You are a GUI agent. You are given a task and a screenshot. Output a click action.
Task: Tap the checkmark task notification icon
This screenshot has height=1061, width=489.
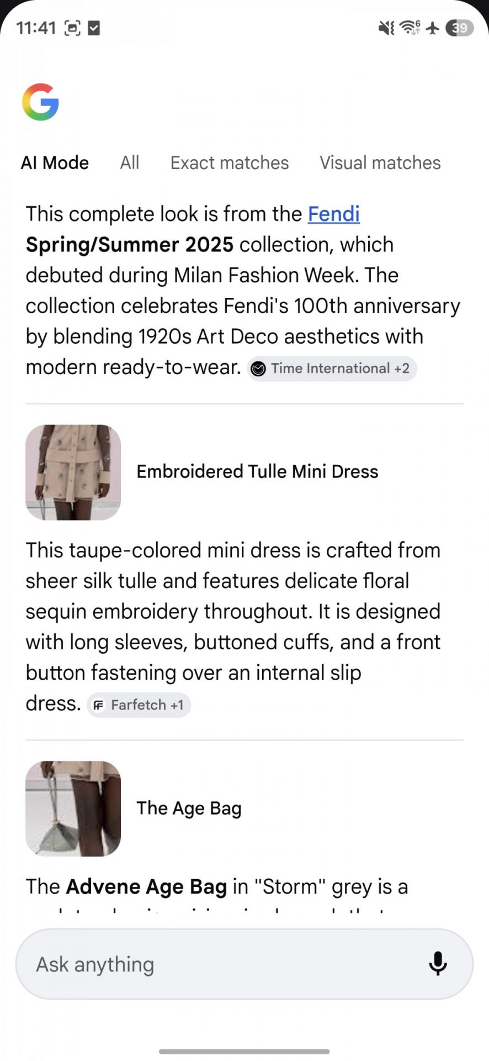(x=94, y=28)
